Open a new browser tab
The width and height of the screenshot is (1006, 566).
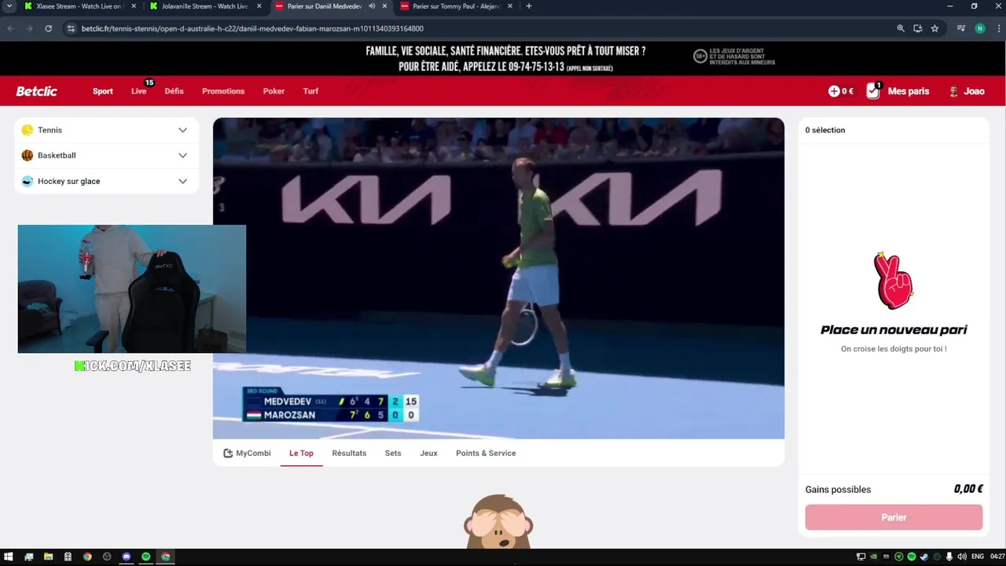click(528, 6)
